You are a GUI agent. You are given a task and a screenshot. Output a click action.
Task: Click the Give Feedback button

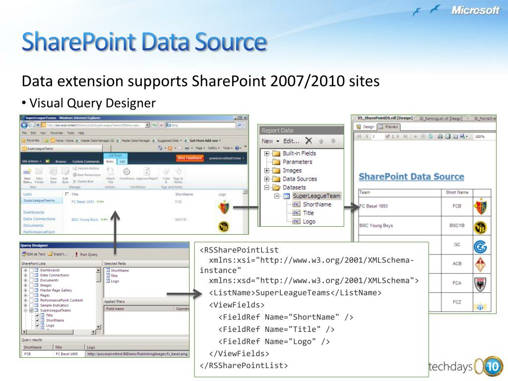pos(190,158)
